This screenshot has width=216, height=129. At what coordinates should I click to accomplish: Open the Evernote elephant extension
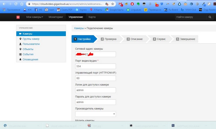click(138, 4)
